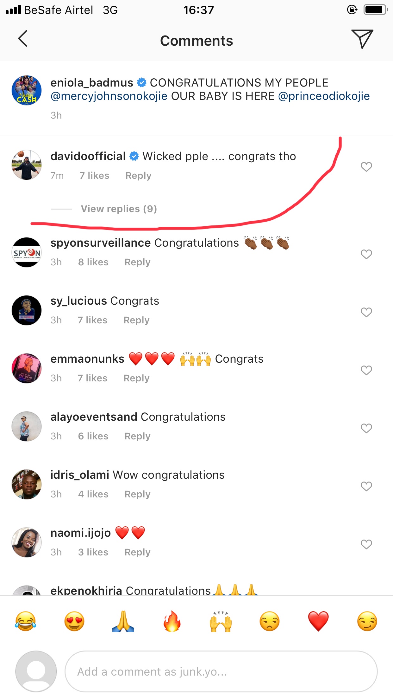Screen dimensions: 393x700
Task: Reply to idris_olami's comment
Action: (x=137, y=494)
